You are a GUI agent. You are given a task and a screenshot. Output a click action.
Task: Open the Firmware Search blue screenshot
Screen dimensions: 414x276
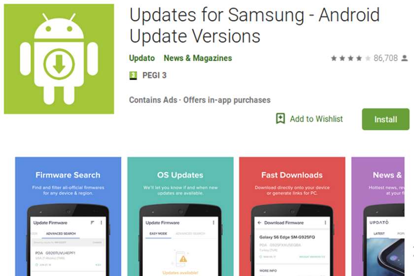(x=68, y=216)
